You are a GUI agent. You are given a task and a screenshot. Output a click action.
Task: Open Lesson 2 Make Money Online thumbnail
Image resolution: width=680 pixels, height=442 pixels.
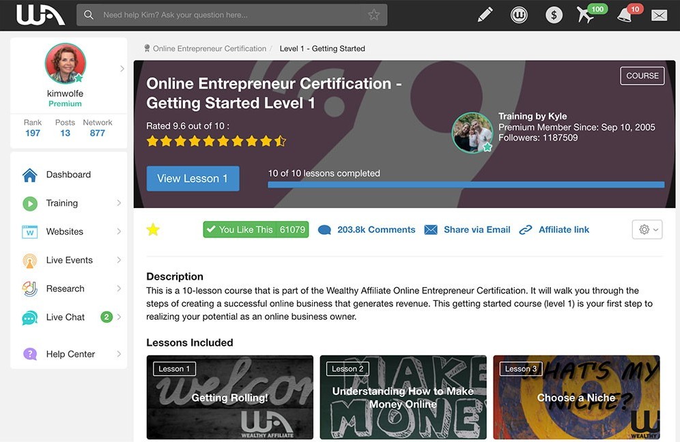coord(403,398)
